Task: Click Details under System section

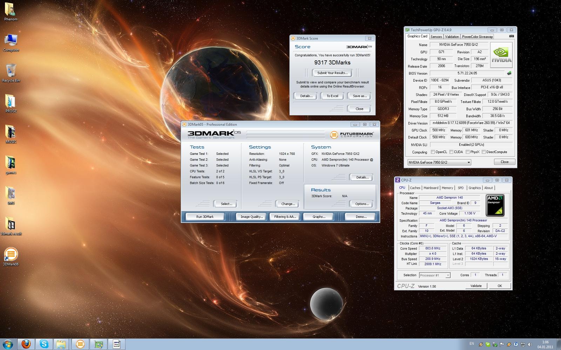Action: click(x=362, y=177)
